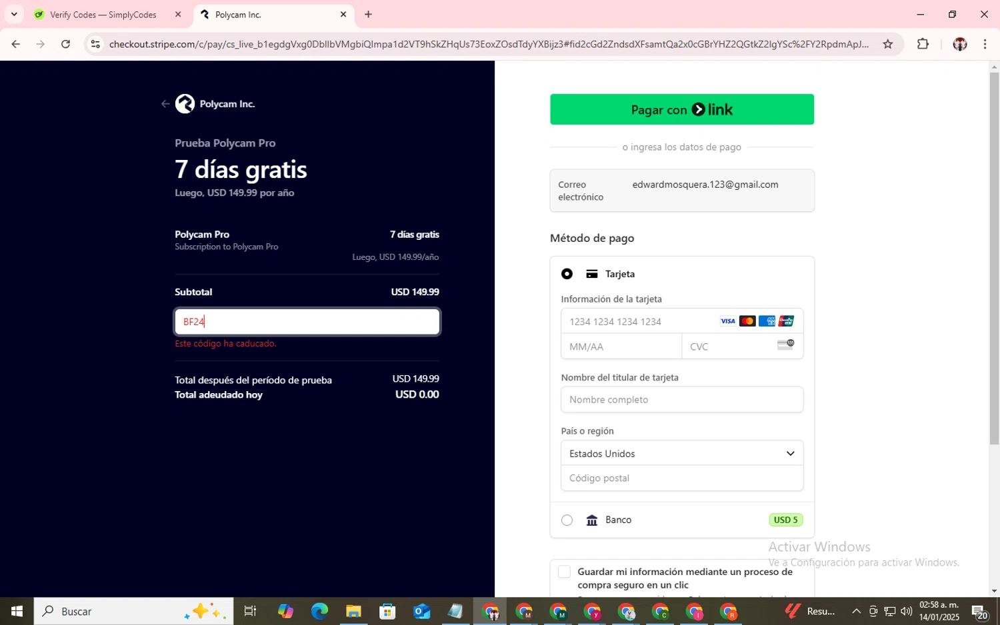
Task: Click the credit card icon beside Tarjeta
Action: point(591,274)
